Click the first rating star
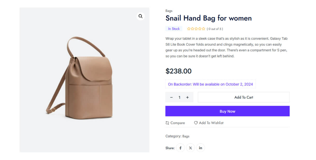 pos(189,29)
